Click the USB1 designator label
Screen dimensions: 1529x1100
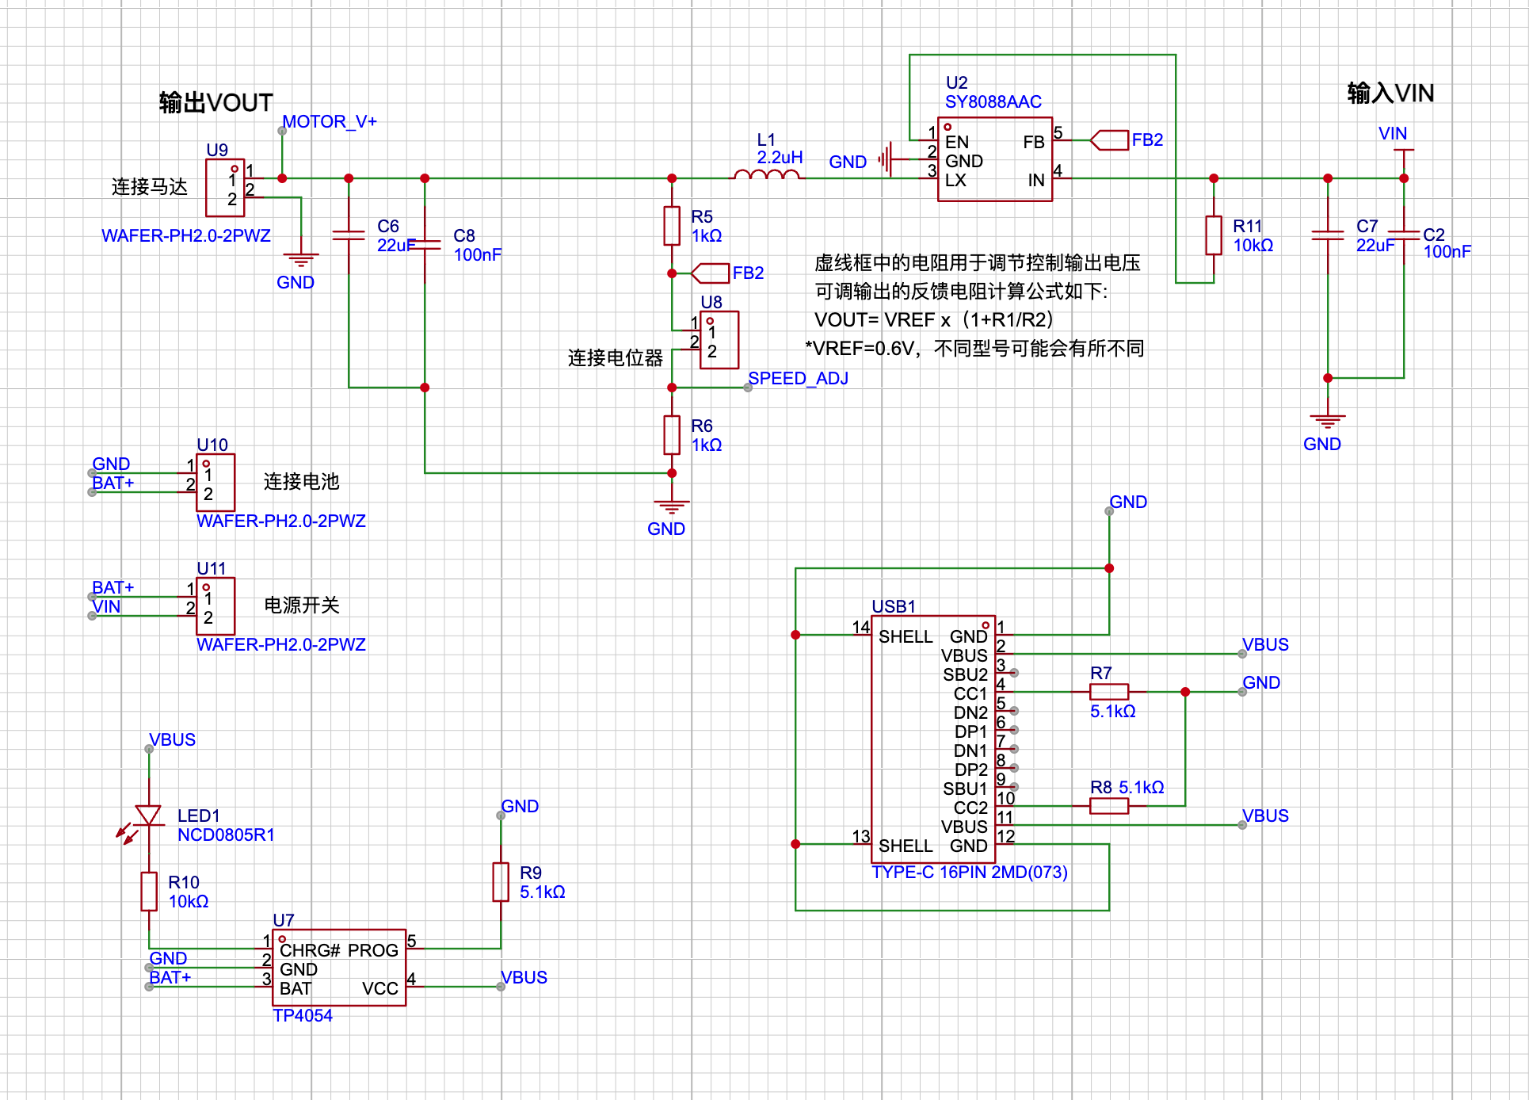pos(894,606)
